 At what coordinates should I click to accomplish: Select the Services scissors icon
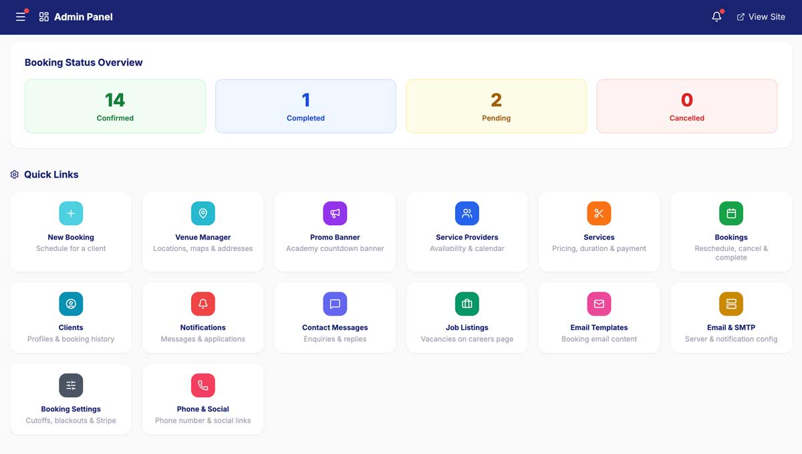point(599,213)
